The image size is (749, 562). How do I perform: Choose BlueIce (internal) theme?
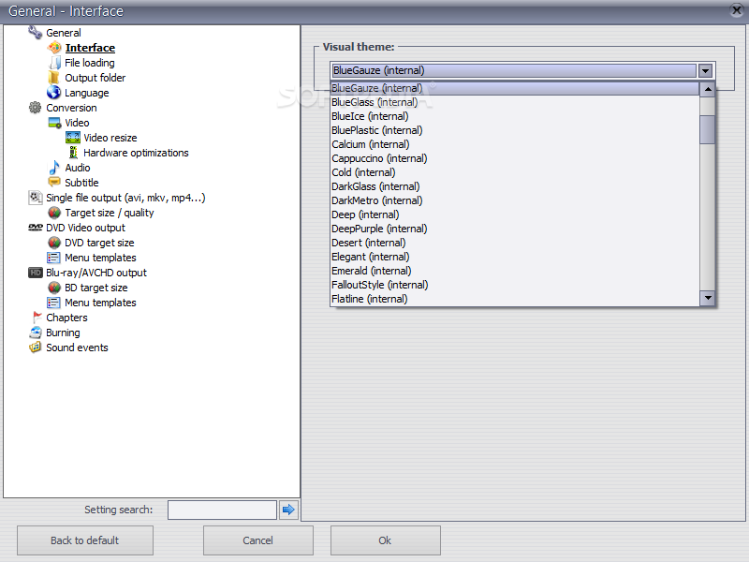click(x=515, y=116)
